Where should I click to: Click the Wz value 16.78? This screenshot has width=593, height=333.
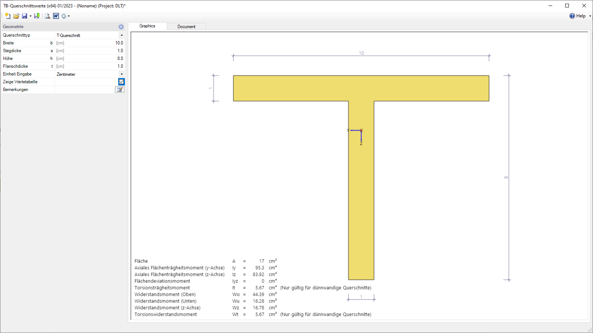coord(259,308)
